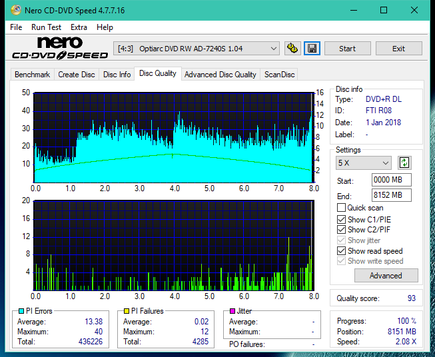Toggle Show read speed checkbox

click(x=341, y=250)
